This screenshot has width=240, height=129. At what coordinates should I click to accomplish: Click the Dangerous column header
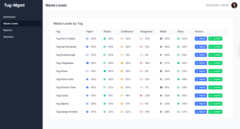click(146, 32)
